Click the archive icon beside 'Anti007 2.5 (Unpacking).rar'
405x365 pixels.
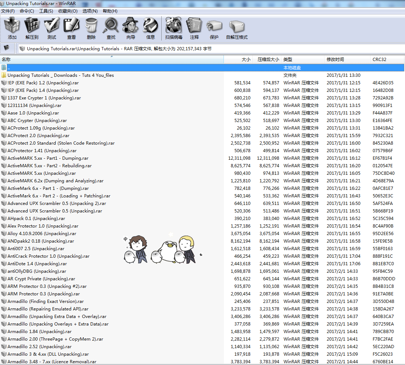click(x=4, y=249)
